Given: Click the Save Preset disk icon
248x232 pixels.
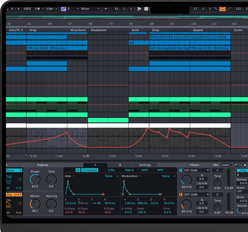Looking at the screenshot, I should (x=245, y=165).
